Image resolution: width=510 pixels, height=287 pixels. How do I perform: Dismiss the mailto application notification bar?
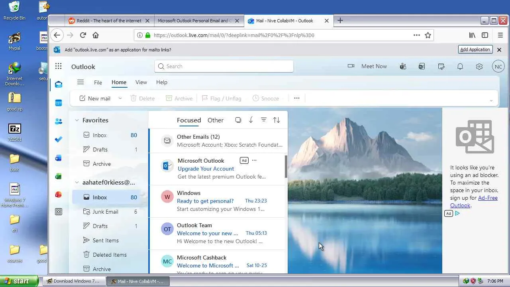(499, 49)
